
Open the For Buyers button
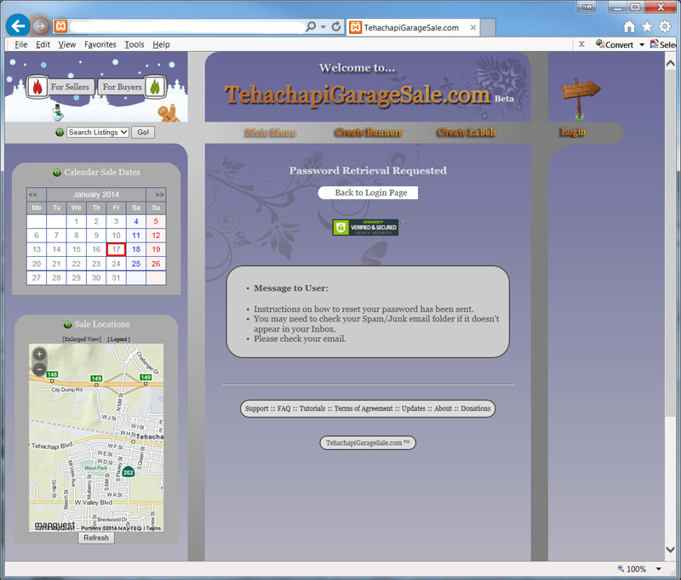[122, 87]
